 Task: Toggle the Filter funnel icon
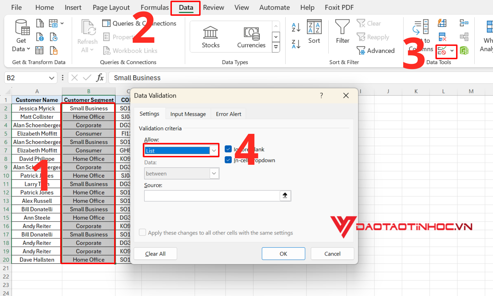pos(342,32)
